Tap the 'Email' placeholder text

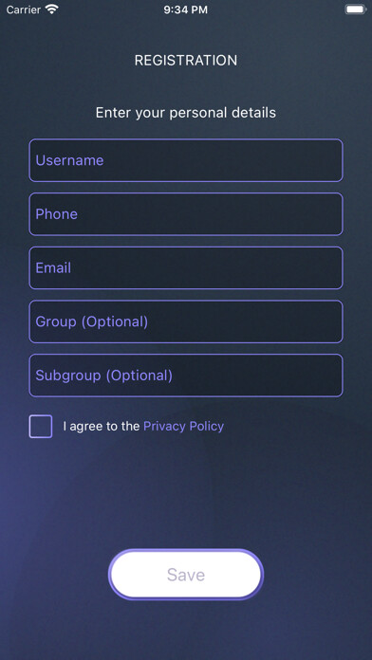pos(53,268)
